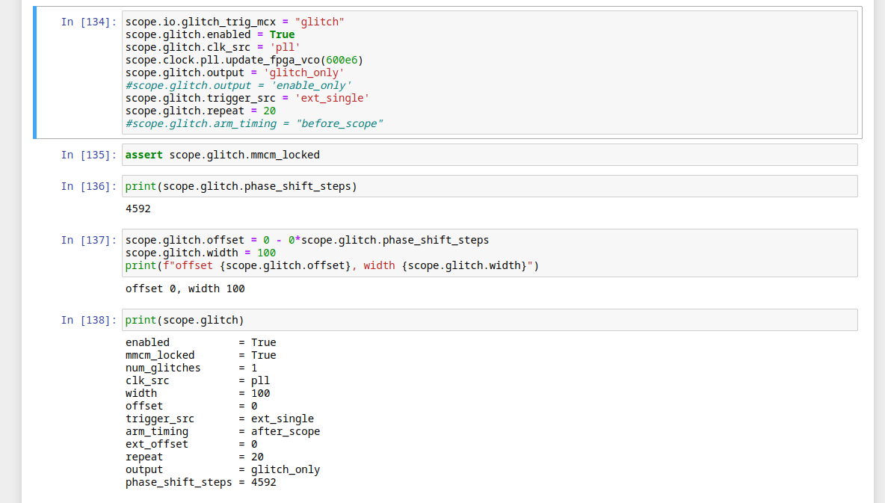Click the commented arm_timing "before_scope" line
Viewport: 885px width, 503px height.
(254, 124)
